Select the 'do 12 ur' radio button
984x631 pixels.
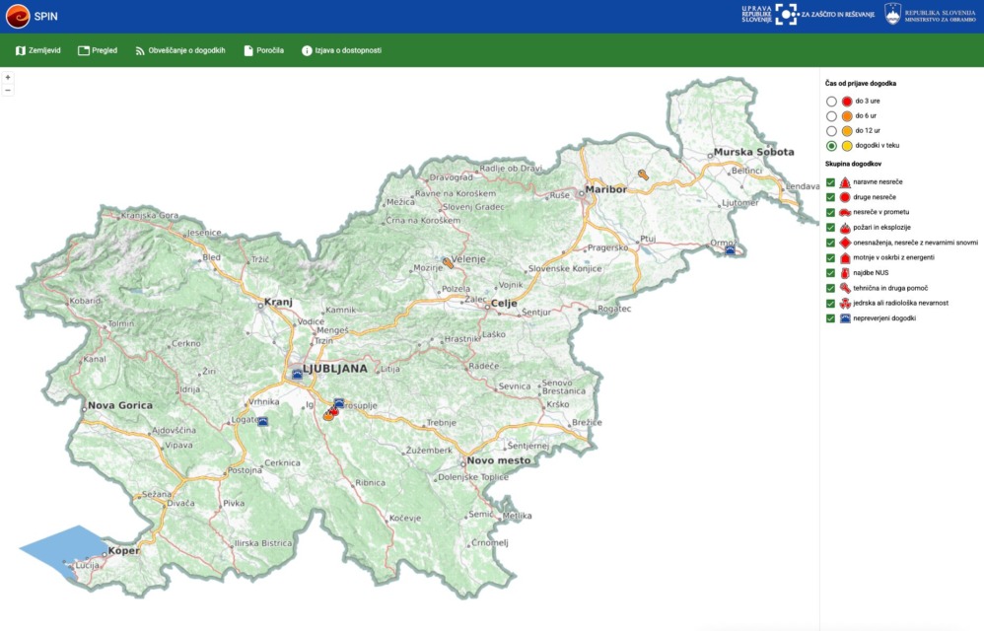(831, 131)
